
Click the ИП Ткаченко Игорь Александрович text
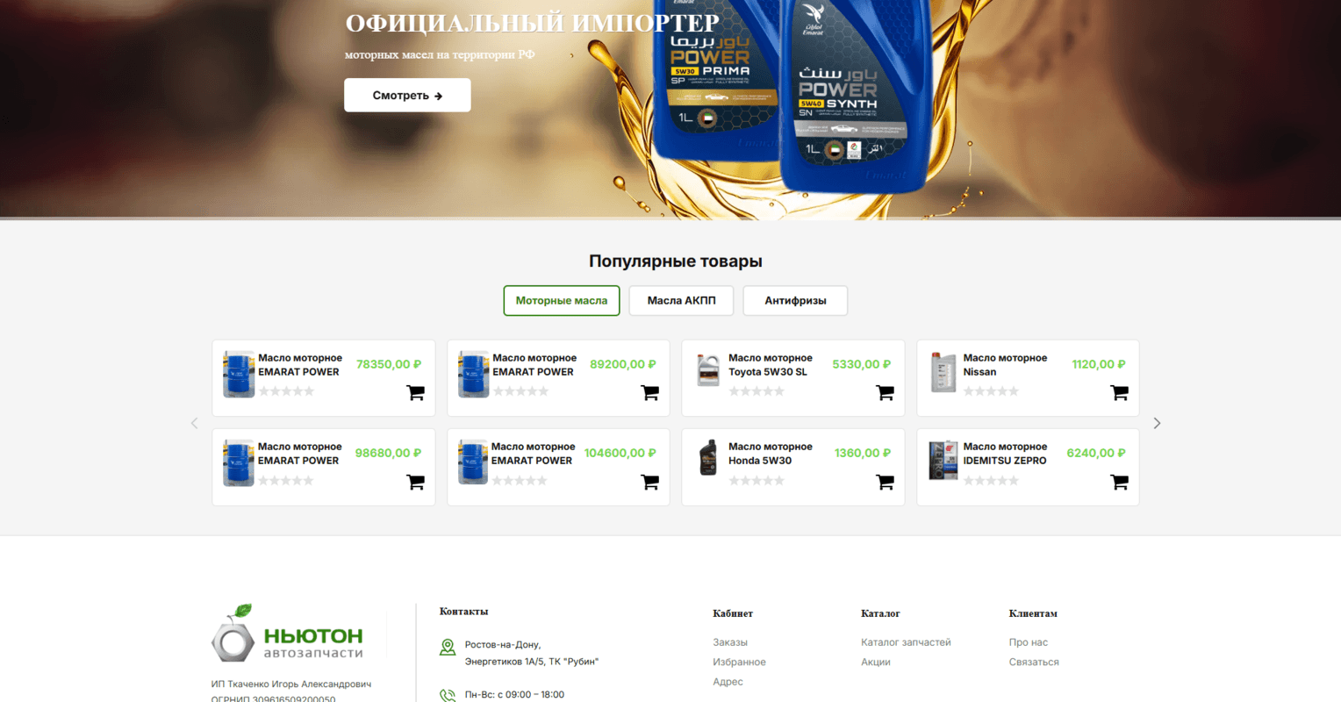(x=291, y=684)
